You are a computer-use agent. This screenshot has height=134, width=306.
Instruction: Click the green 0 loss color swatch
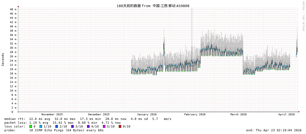(31, 126)
